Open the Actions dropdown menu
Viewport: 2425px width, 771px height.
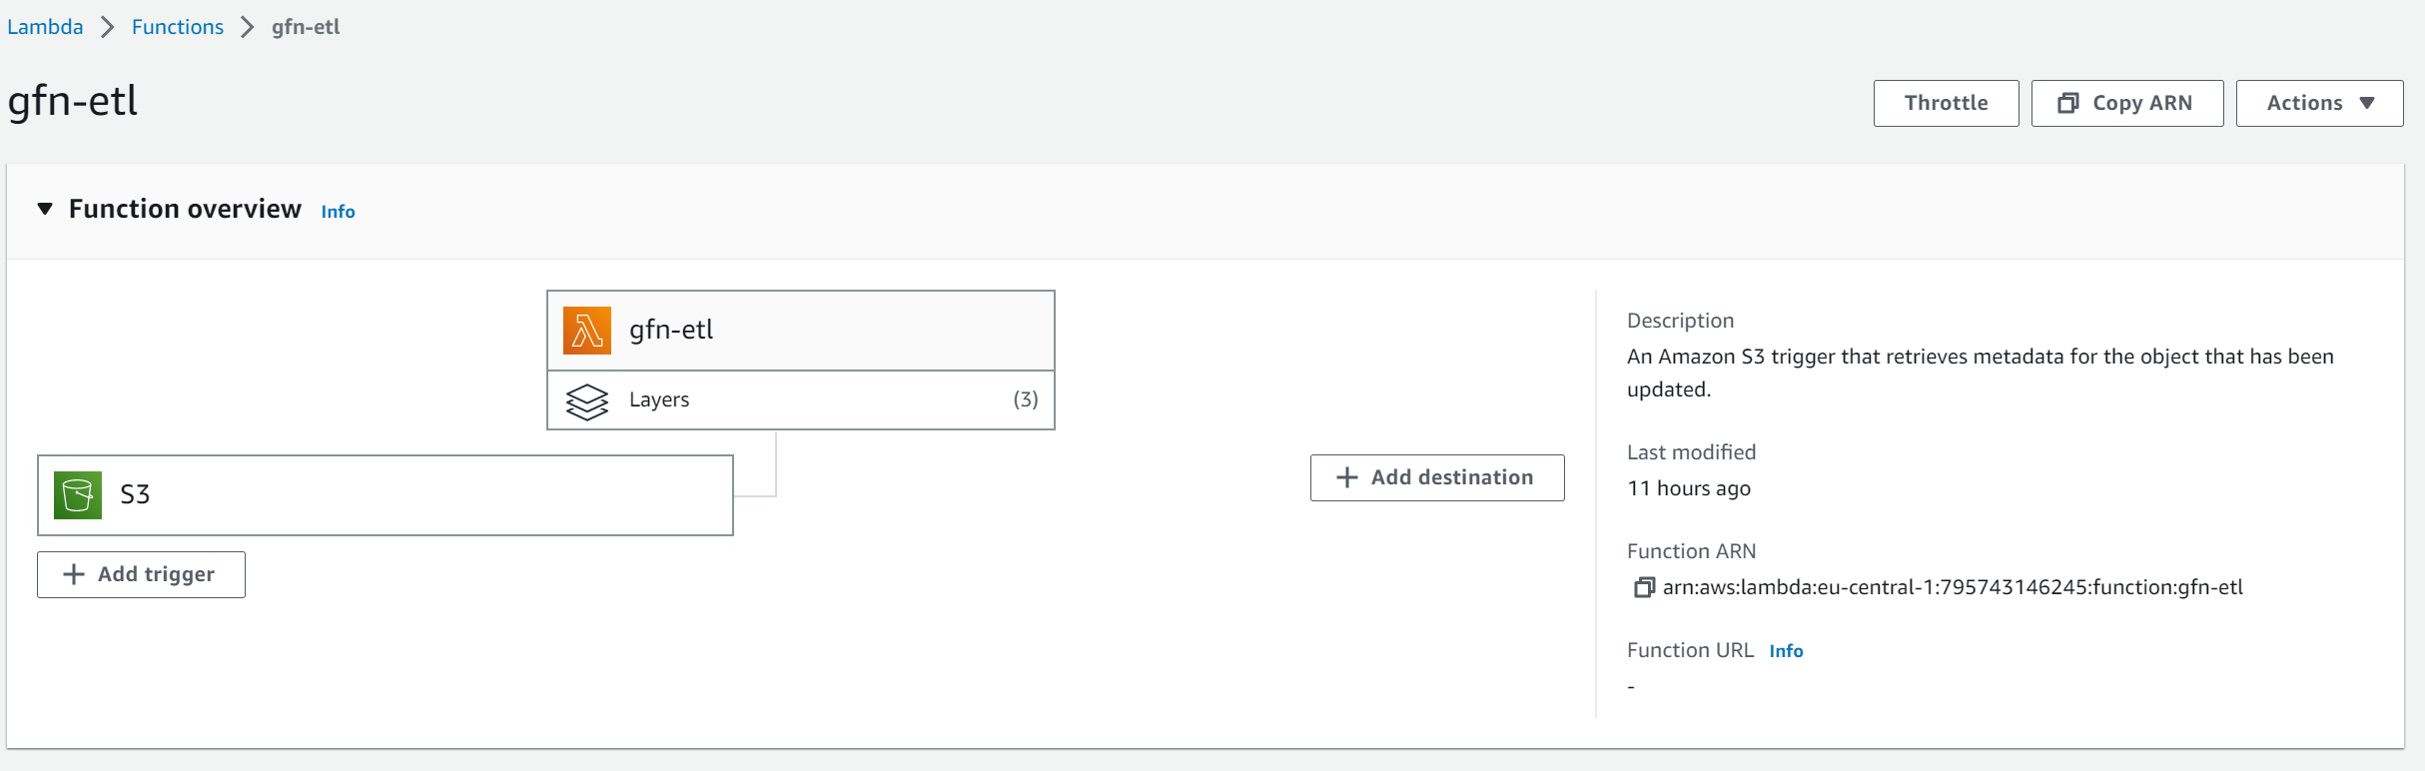(2318, 103)
